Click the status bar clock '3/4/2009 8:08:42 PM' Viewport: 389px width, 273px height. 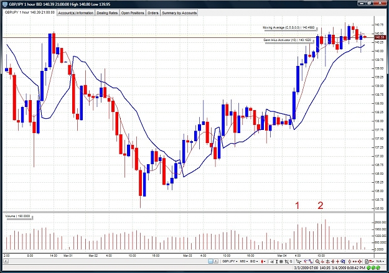(349, 268)
